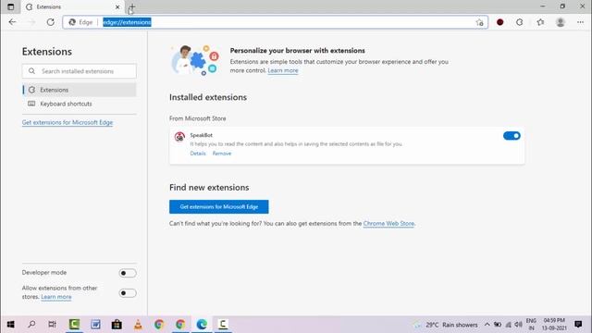Go back using the browser back arrow
The height and width of the screenshot is (333, 592).
(12, 22)
